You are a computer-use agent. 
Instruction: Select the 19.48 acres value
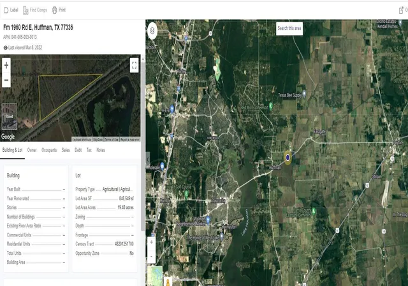[126, 208]
